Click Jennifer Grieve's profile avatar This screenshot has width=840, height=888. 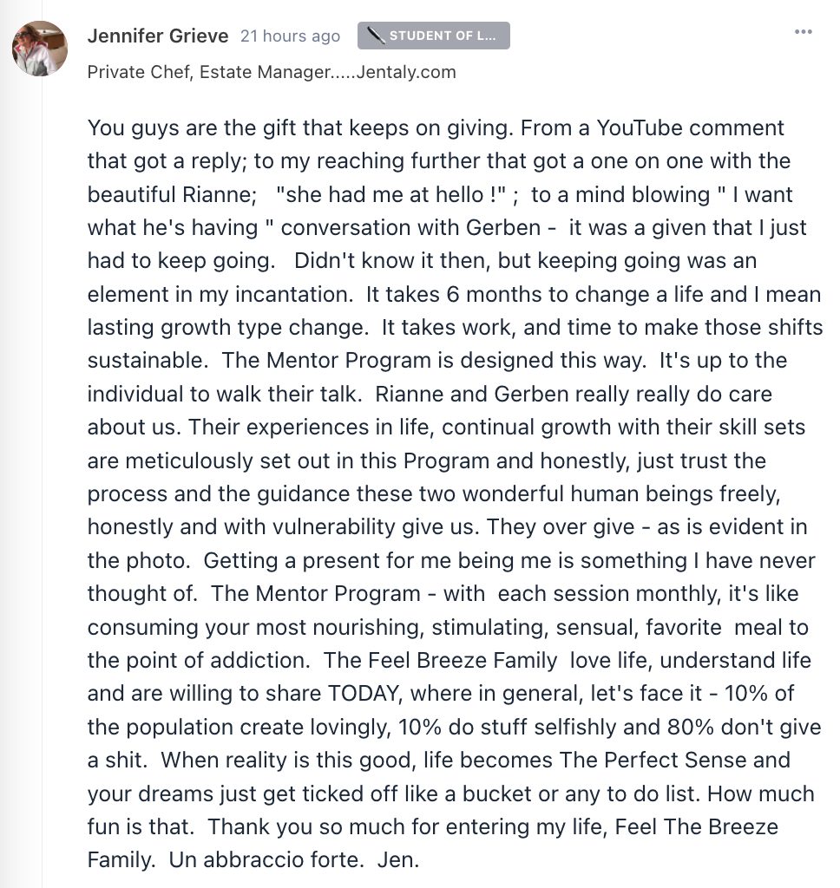(40, 49)
